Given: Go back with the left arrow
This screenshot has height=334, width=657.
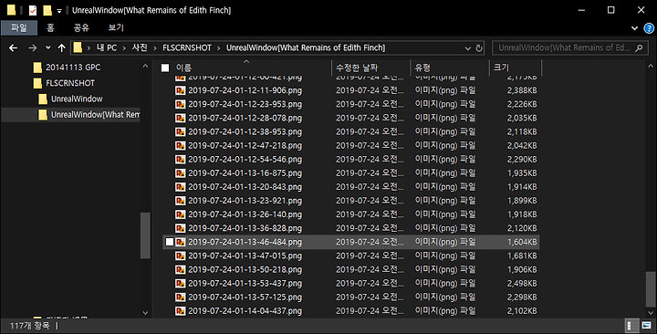Looking at the screenshot, I should [x=13, y=47].
